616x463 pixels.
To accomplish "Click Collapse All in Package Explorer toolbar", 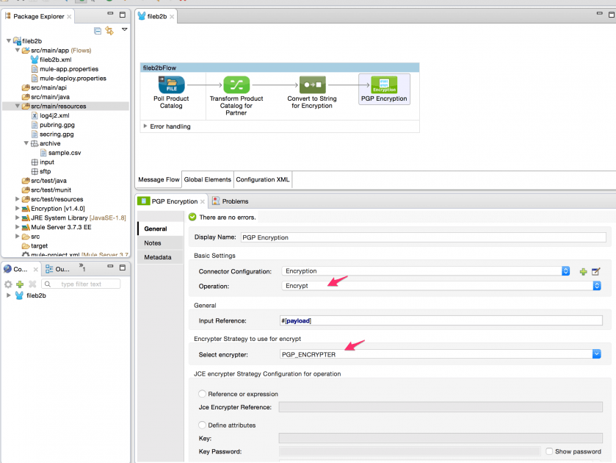I will (x=99, y=30).
